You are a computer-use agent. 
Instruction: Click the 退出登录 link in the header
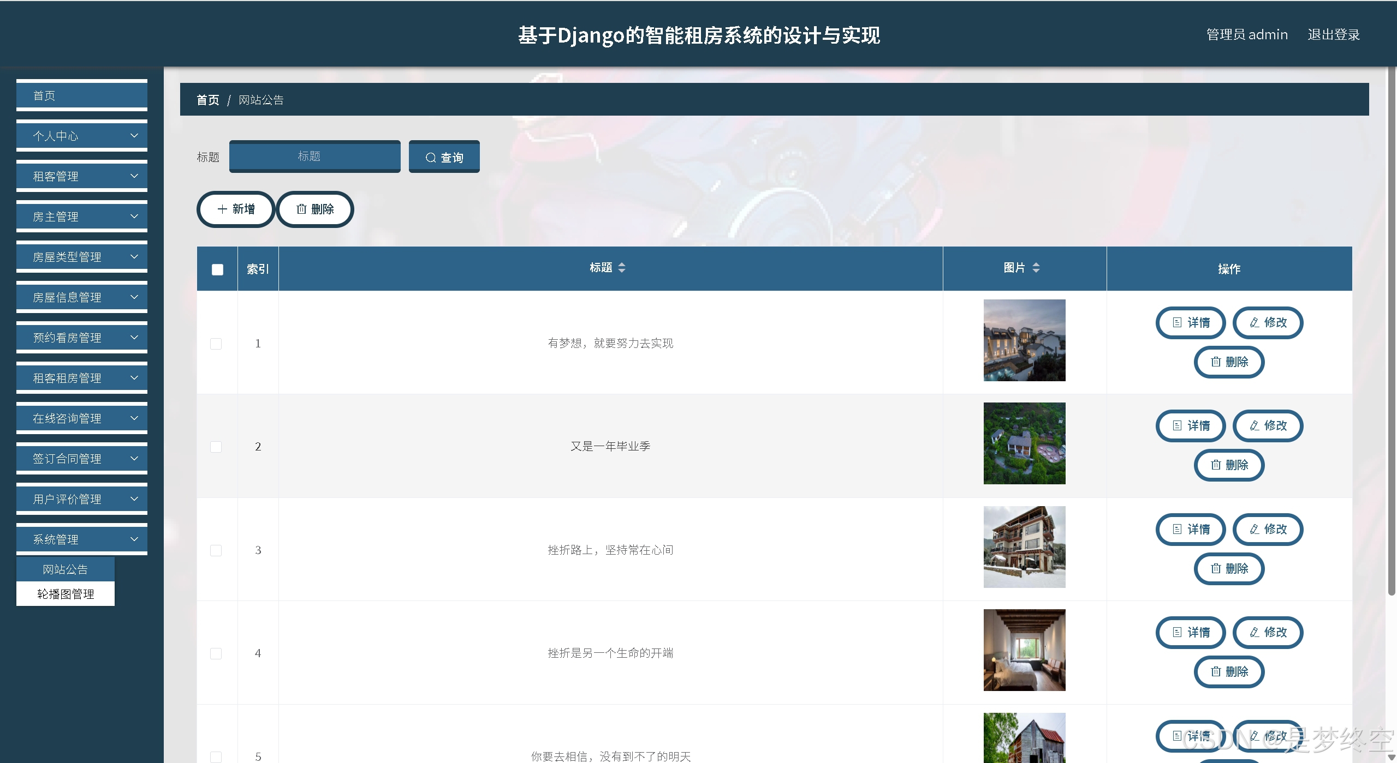pyautogui.click(x=1333, y=34)
